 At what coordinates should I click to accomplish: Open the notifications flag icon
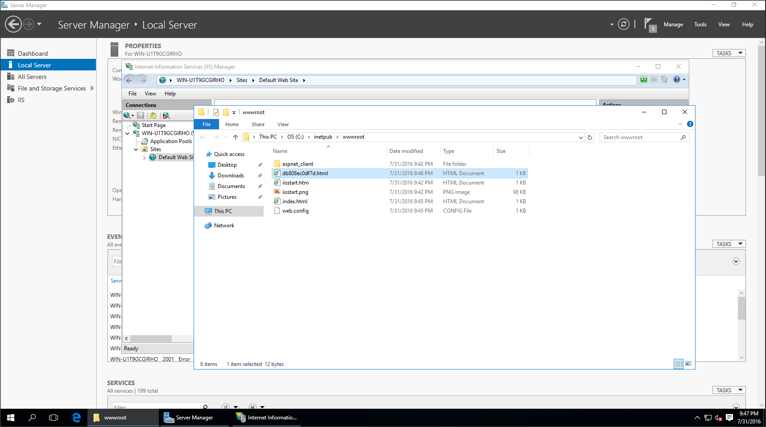(x=649, y=25)
